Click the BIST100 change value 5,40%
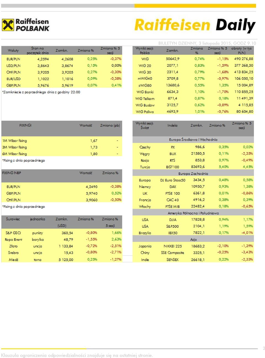The width and height of the screenshot is (265, 358). [224, 167]
